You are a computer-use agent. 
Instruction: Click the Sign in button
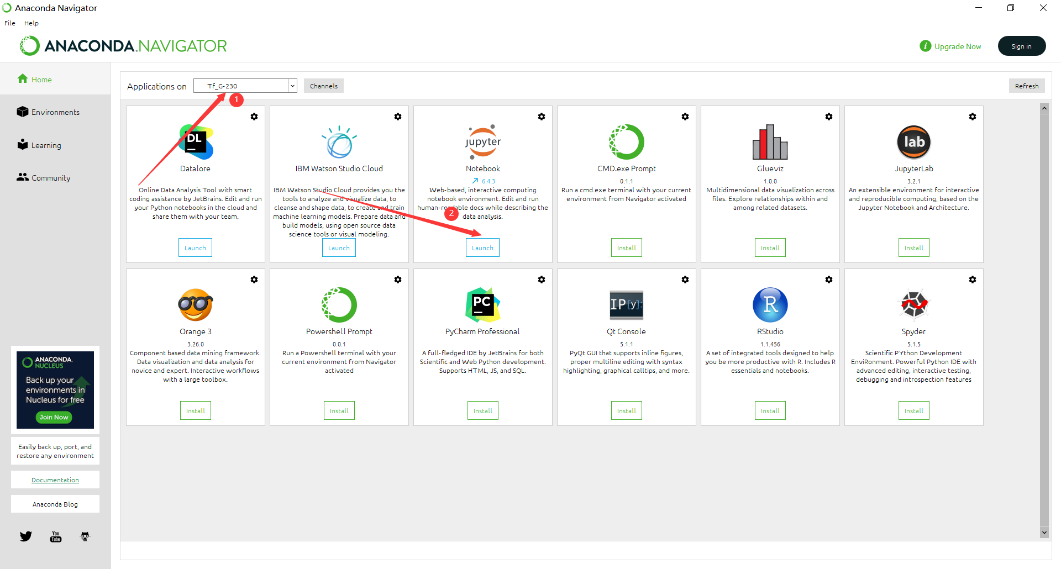click(x=1022, y=46)
